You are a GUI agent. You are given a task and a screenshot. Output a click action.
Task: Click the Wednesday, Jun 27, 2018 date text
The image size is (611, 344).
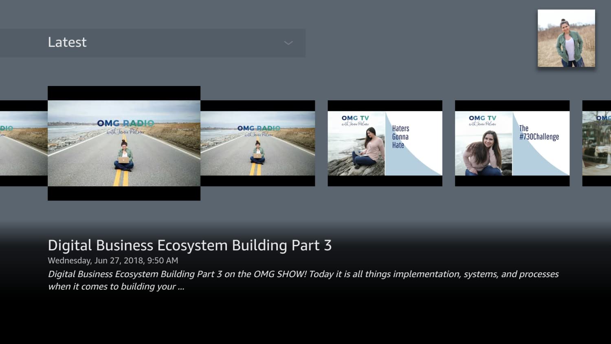tap(113, 260)
